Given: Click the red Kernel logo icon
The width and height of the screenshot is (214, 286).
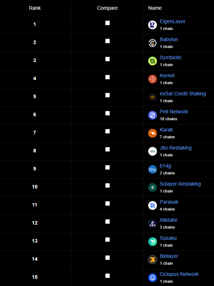Looking at the screenshot, I should (x=153, y=79).
